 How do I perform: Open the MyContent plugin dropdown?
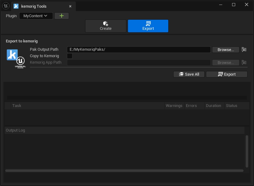coord(35,16)
